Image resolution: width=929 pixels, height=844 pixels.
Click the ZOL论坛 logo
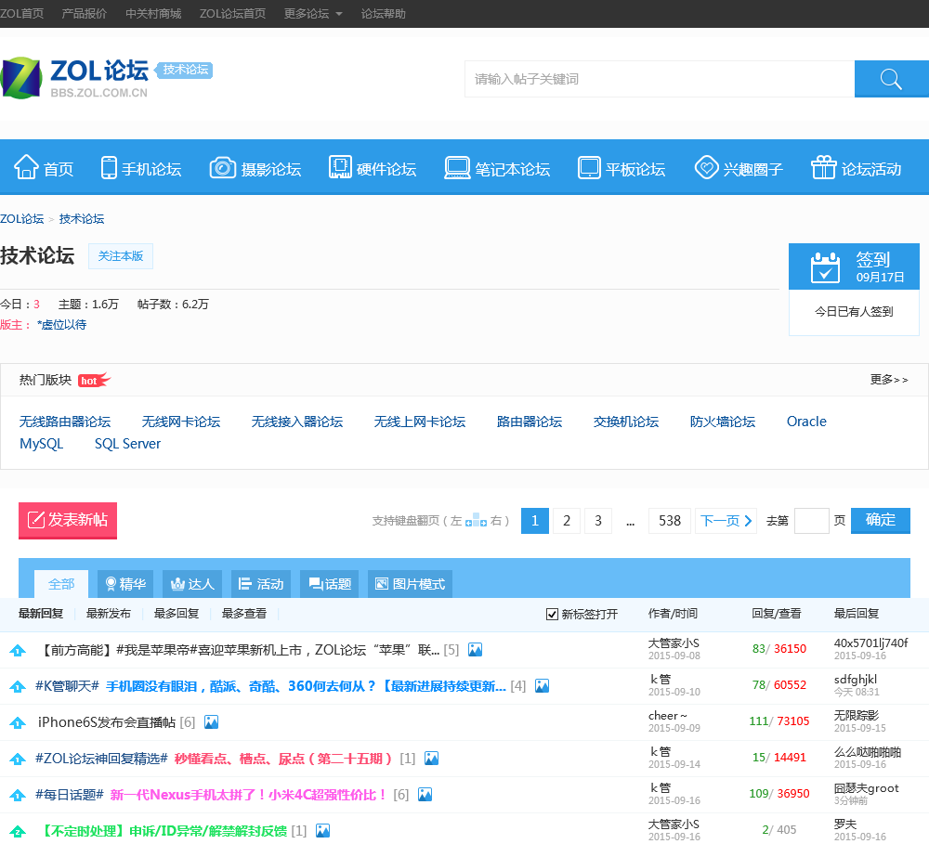pos(74,78)
